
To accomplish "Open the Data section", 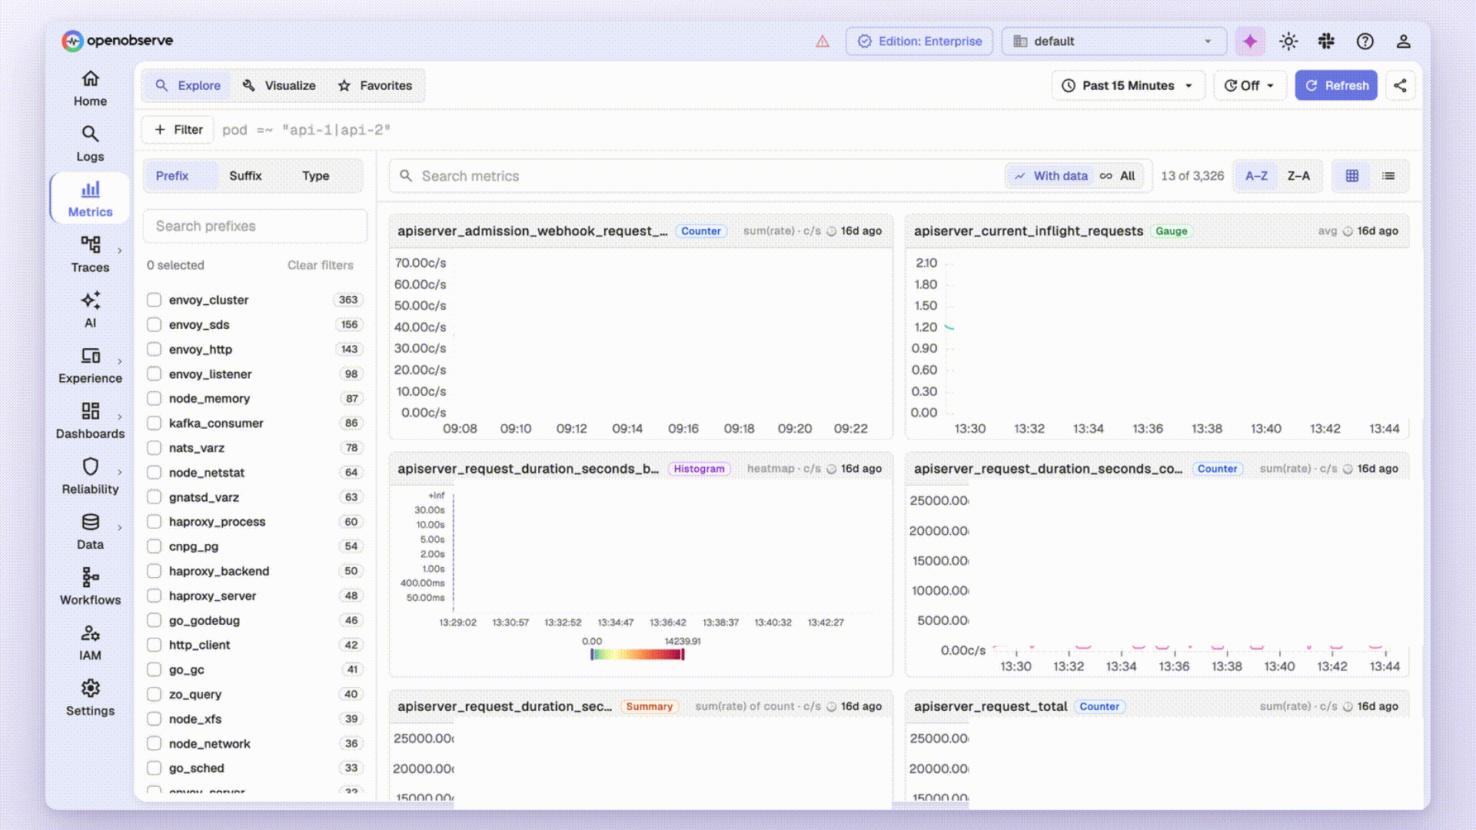I will [x=90, y=531].
